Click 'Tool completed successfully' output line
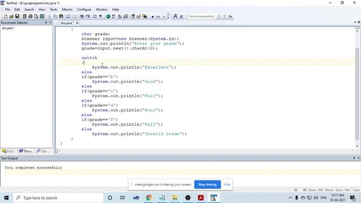Screen dimensions: 361x203 33,167
